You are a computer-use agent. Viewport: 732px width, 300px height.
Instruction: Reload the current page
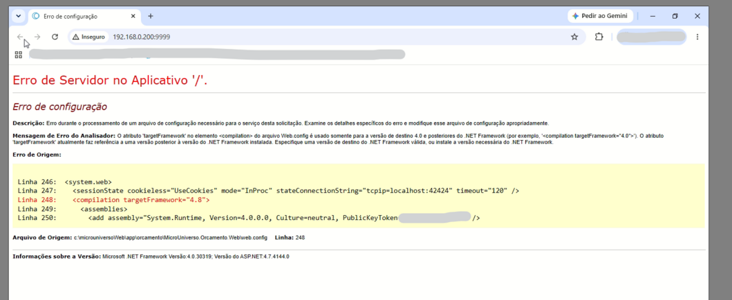(55, 37)
